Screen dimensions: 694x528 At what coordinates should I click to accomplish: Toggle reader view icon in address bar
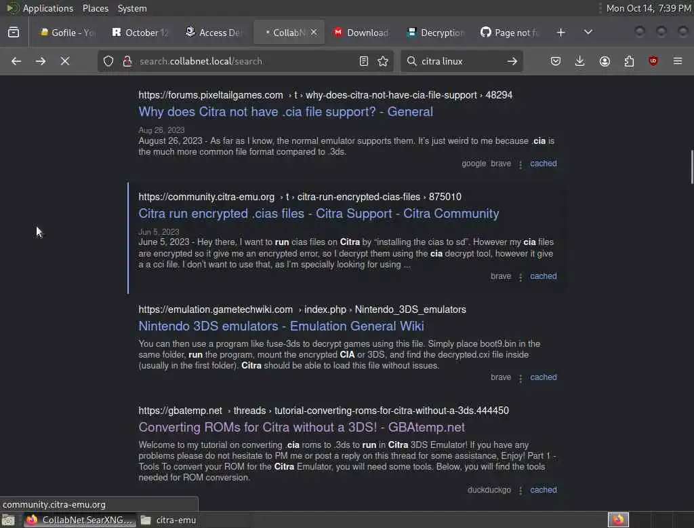click(x=364, y=61)
